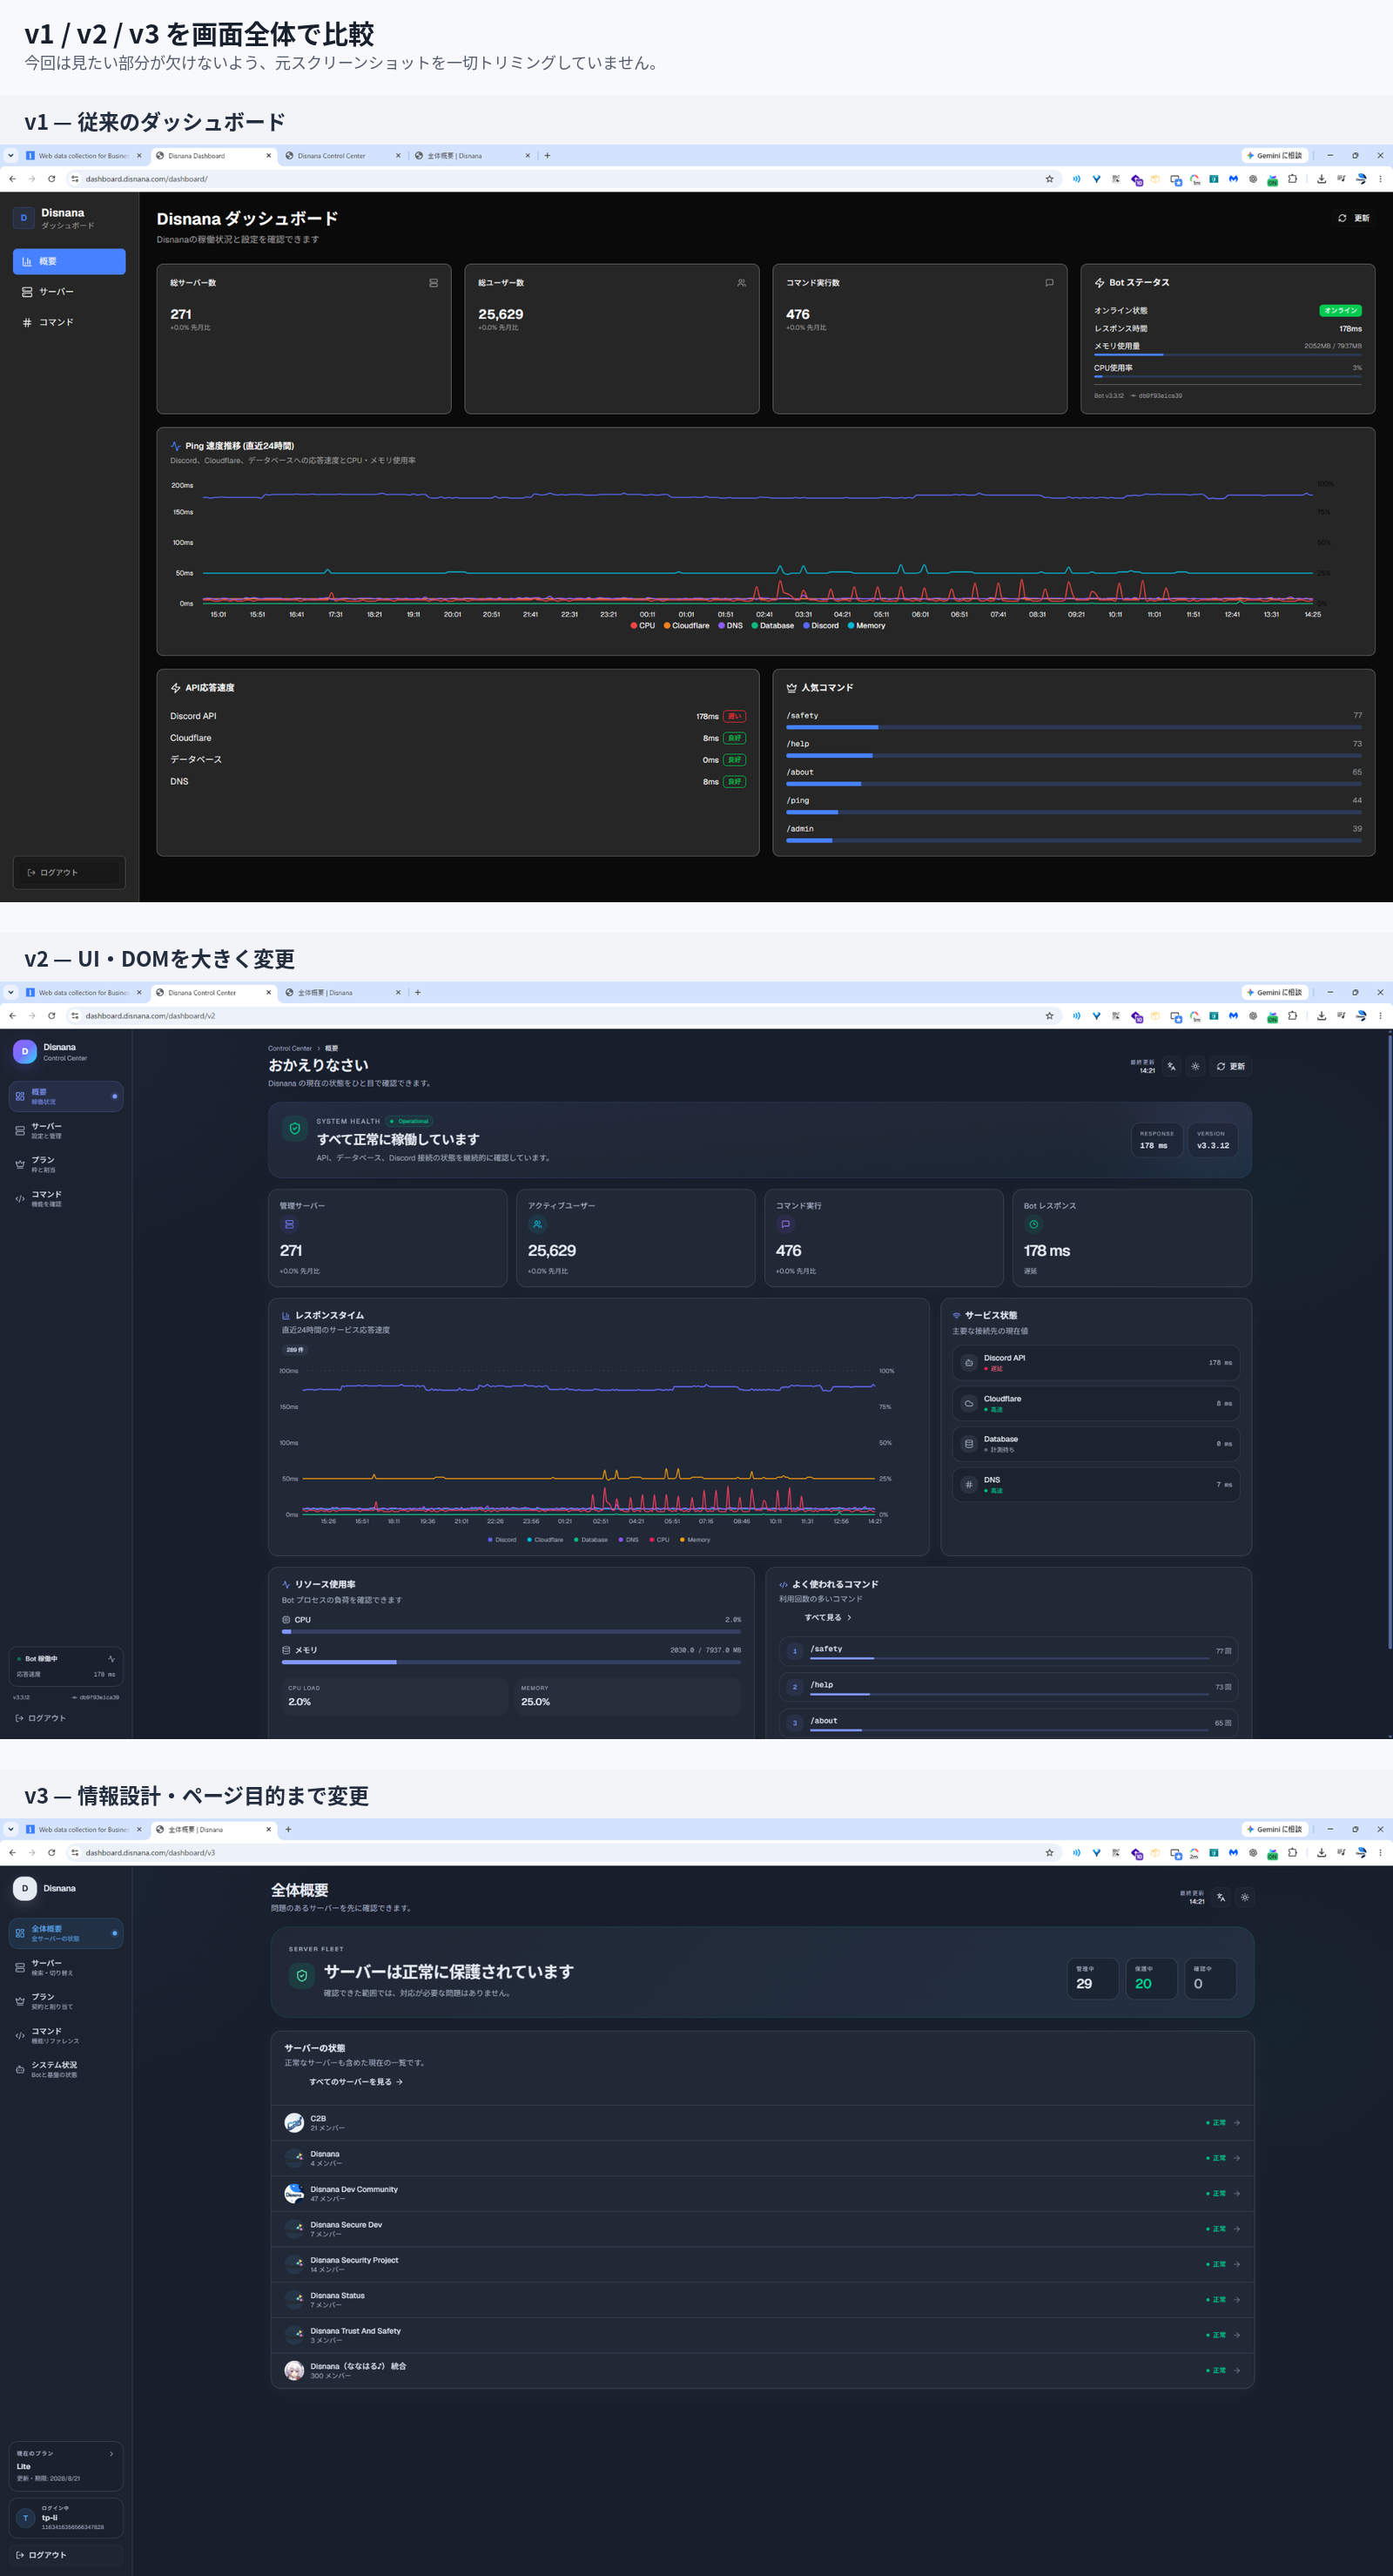Click v2 page vertical scrollbar

[x=1390, y=1340]
